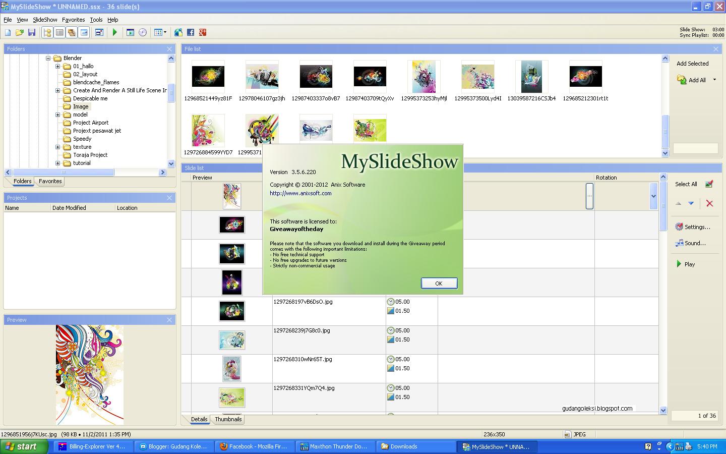Delete selected slide with red X icon

click(710, 203)
